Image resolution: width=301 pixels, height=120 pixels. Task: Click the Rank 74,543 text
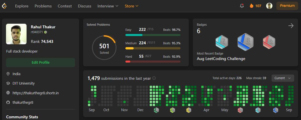pyautogui.click(x=42, y=41)
